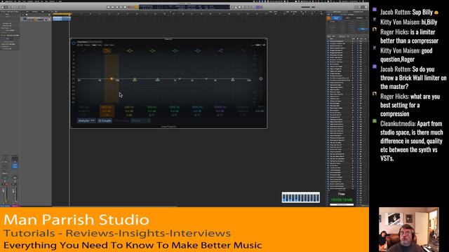This screenshot has width=449, height=252.
Task: Toggle the purple Count-in button
Action: click(257, 7)
